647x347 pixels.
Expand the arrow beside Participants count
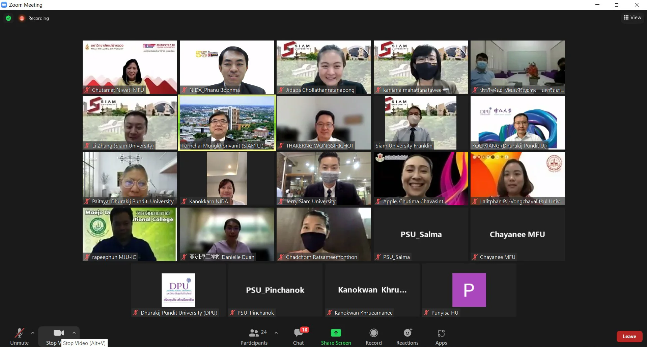point(276,333)
